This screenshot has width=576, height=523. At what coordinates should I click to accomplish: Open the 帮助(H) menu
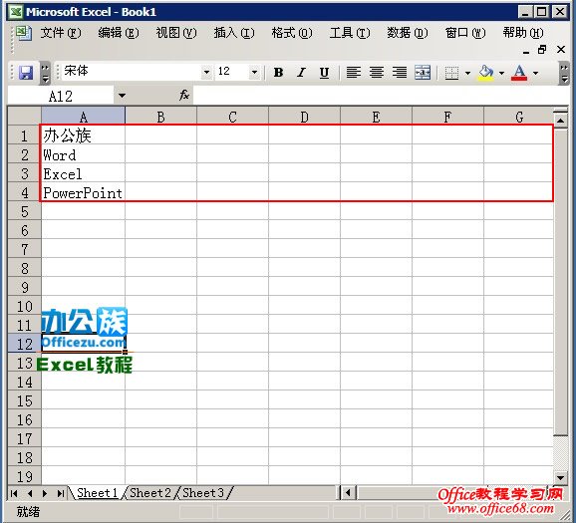(x=523, y=33)
